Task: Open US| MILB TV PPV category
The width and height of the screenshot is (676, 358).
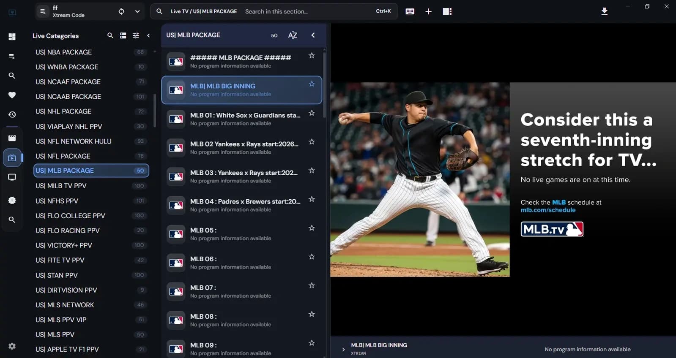Action: tap(91, 186)
